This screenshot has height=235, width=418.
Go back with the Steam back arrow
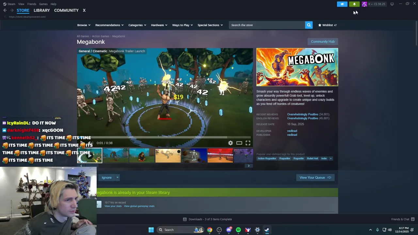(5, 10)
